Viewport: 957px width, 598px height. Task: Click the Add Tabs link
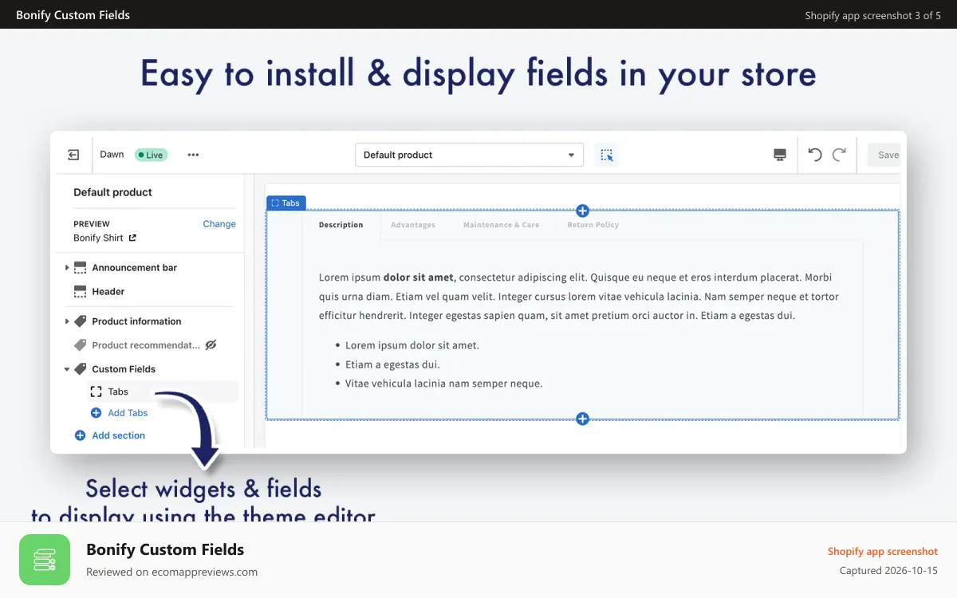pos(128,413)
